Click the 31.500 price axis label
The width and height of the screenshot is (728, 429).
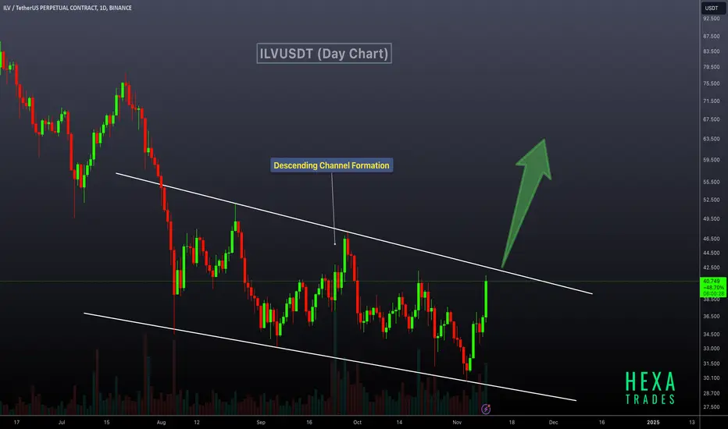[x=712, y=363]
